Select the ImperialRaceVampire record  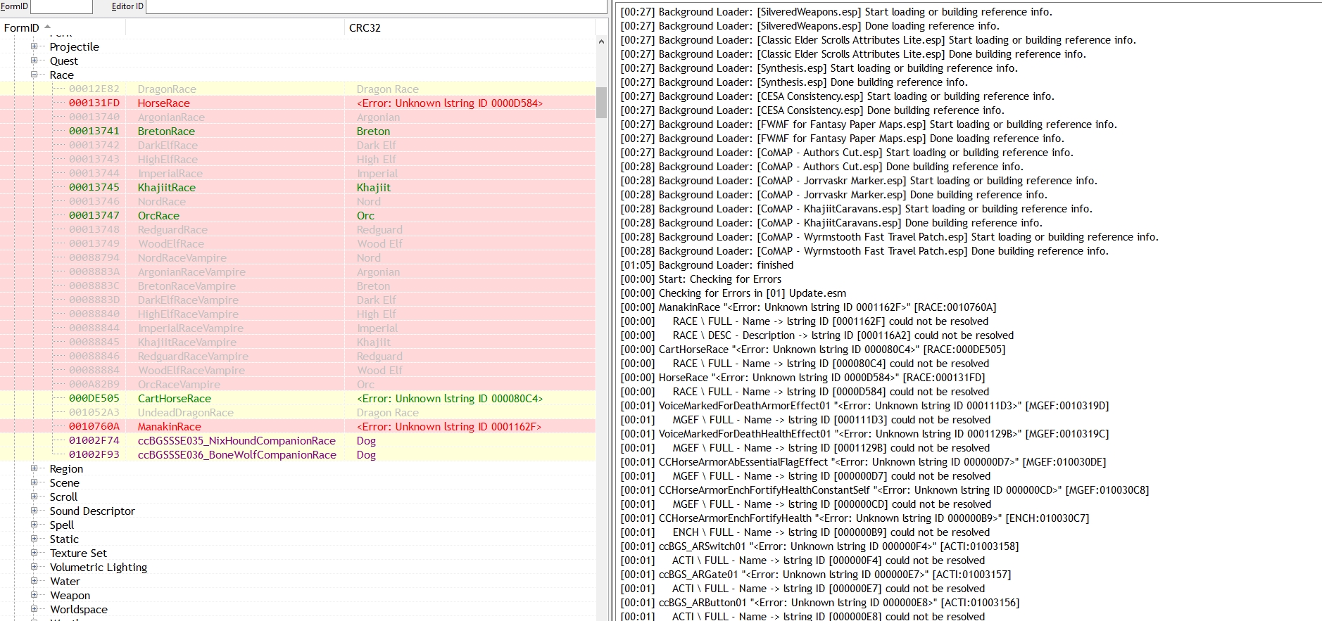(298, 328)
